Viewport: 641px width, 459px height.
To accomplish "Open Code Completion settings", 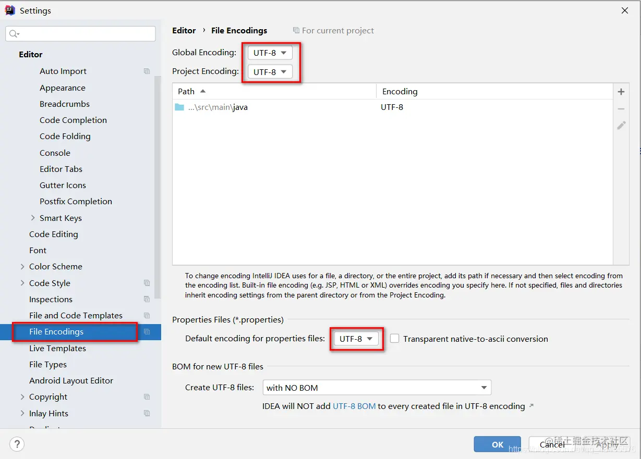I will coord(73,120).
